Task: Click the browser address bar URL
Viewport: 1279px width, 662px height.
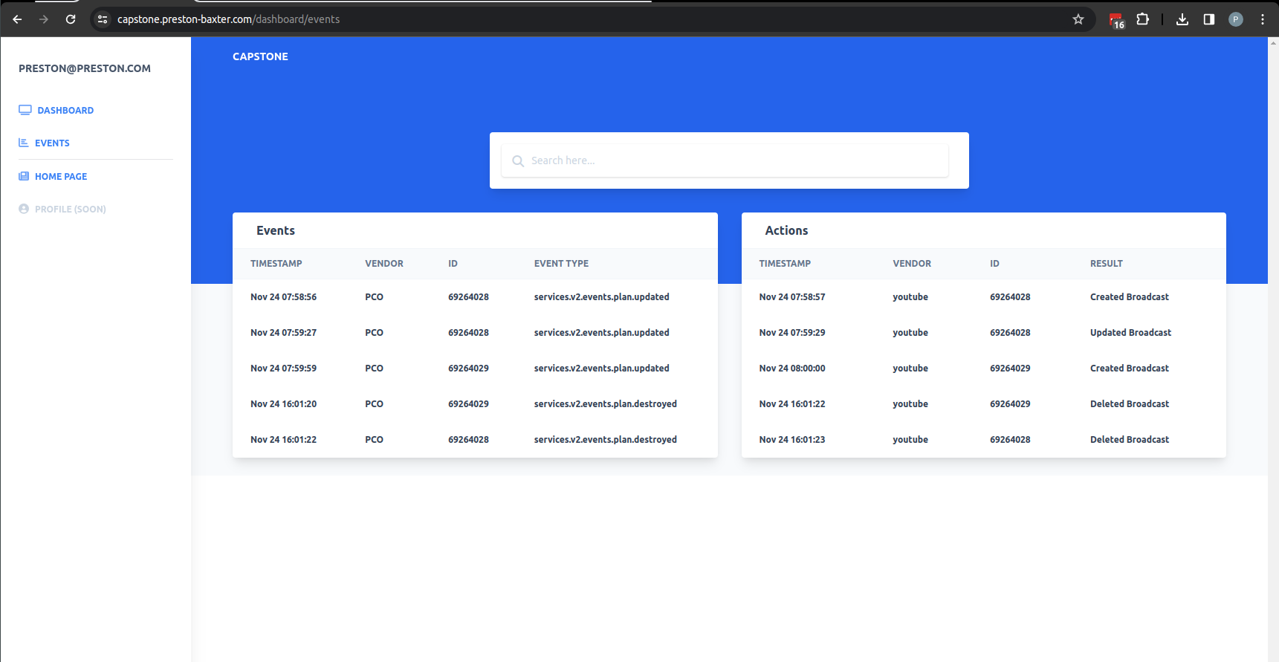Action: click(x=228, y=19)
